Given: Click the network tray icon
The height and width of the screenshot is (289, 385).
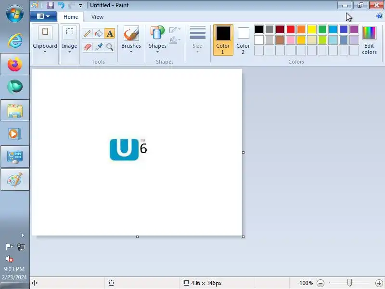Looking at the screenshot, I should click(21, 247).
